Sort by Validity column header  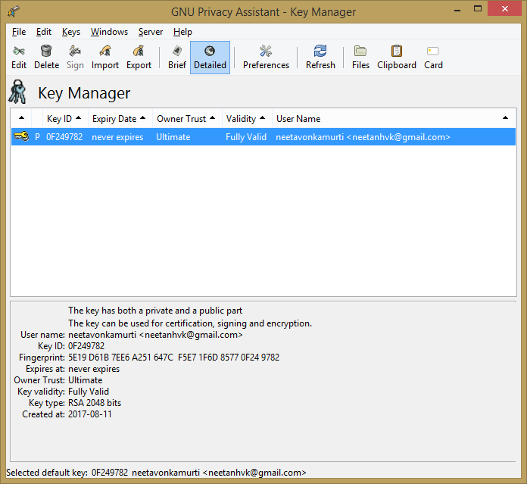point(245,119)
